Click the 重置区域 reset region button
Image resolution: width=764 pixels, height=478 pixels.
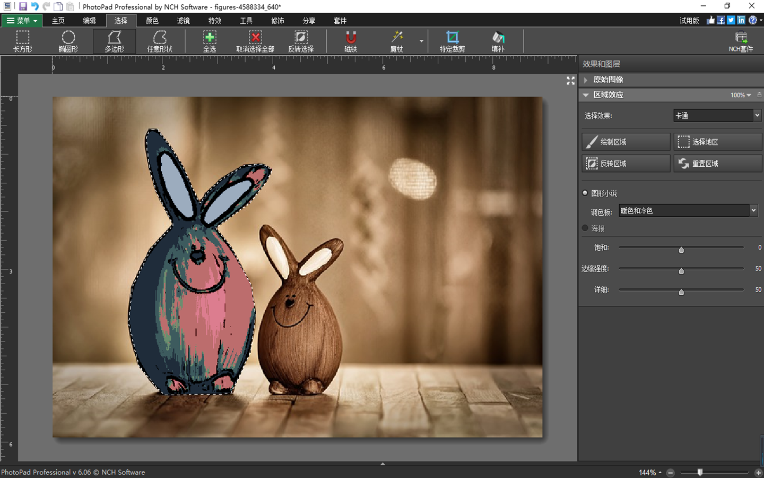[x=717, y=163]
